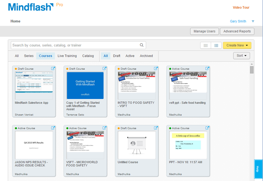
Task: Open Untitled Course presentation thumbnail
Action: 137,145
